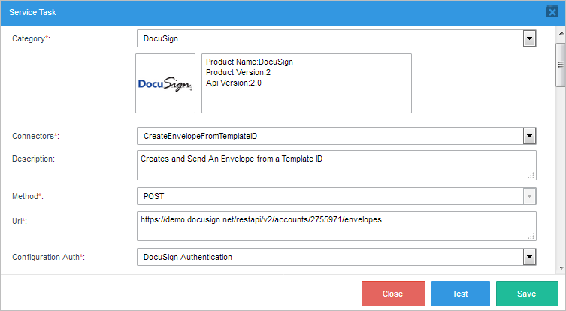Click the X icon in the Service Task title bar
Viewport: 566px width, 311px height.
(x=552, y=12)
